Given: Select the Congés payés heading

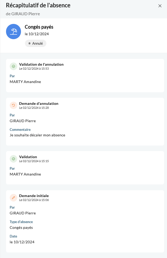Looking at the screenshot, I should tap(39, 27).
